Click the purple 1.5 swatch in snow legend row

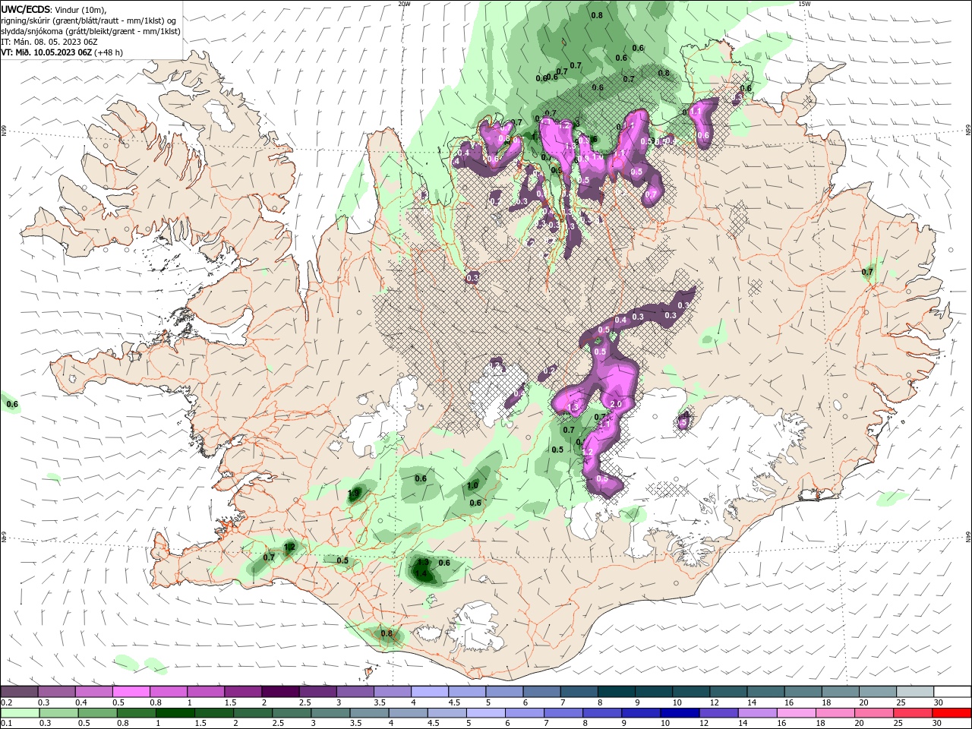(x=243, y=692)
